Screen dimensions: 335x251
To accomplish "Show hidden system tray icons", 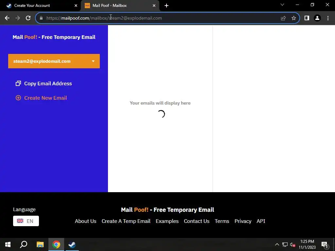I will (277, 244).
